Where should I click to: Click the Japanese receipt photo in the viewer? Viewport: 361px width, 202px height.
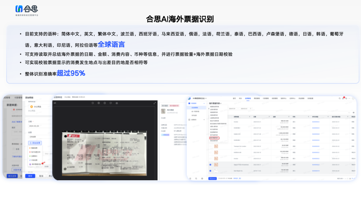coord(104,153)
